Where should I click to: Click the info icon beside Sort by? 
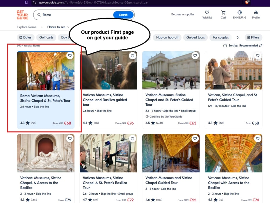coord(225,45)
